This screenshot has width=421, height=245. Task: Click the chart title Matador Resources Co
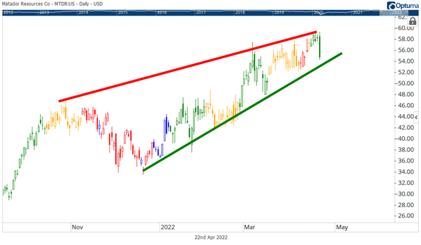[x=26, y=4]
